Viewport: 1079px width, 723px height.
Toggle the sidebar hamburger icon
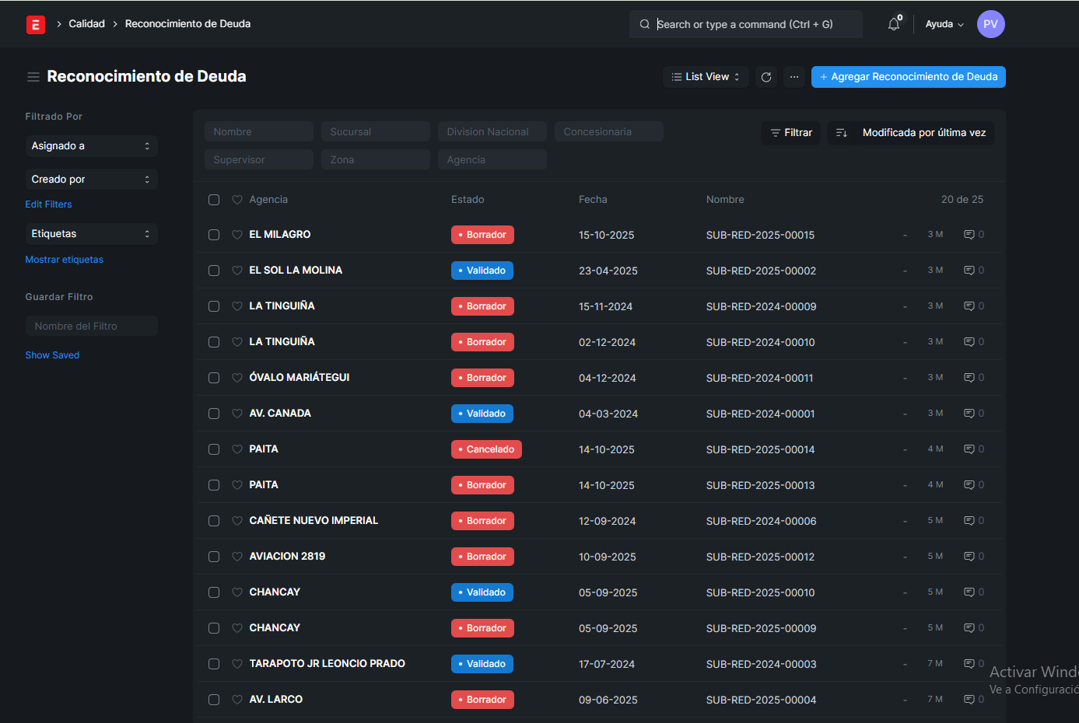click(33, 77)
